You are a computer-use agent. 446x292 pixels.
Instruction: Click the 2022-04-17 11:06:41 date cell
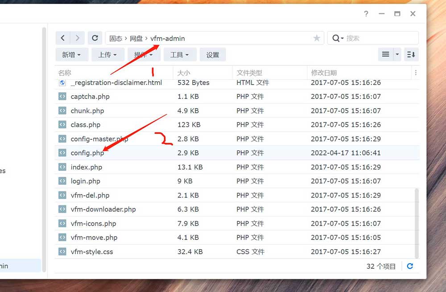click(x=346, y=153)
